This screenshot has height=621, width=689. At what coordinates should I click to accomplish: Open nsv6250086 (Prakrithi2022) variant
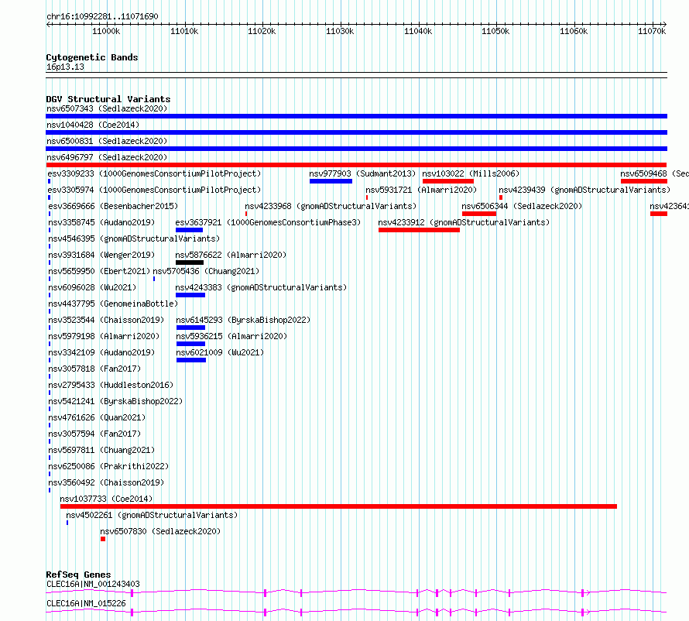108,466
